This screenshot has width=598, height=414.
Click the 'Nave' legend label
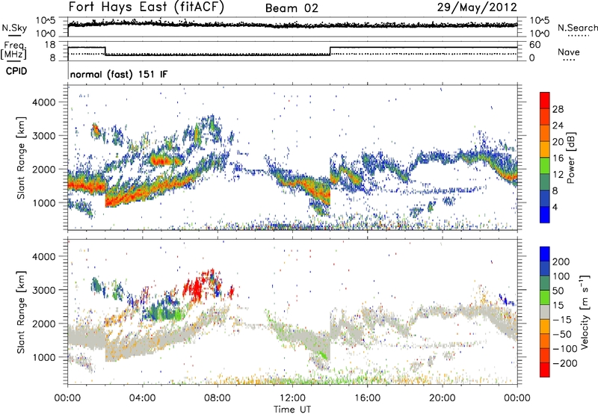tap(569, 52)
